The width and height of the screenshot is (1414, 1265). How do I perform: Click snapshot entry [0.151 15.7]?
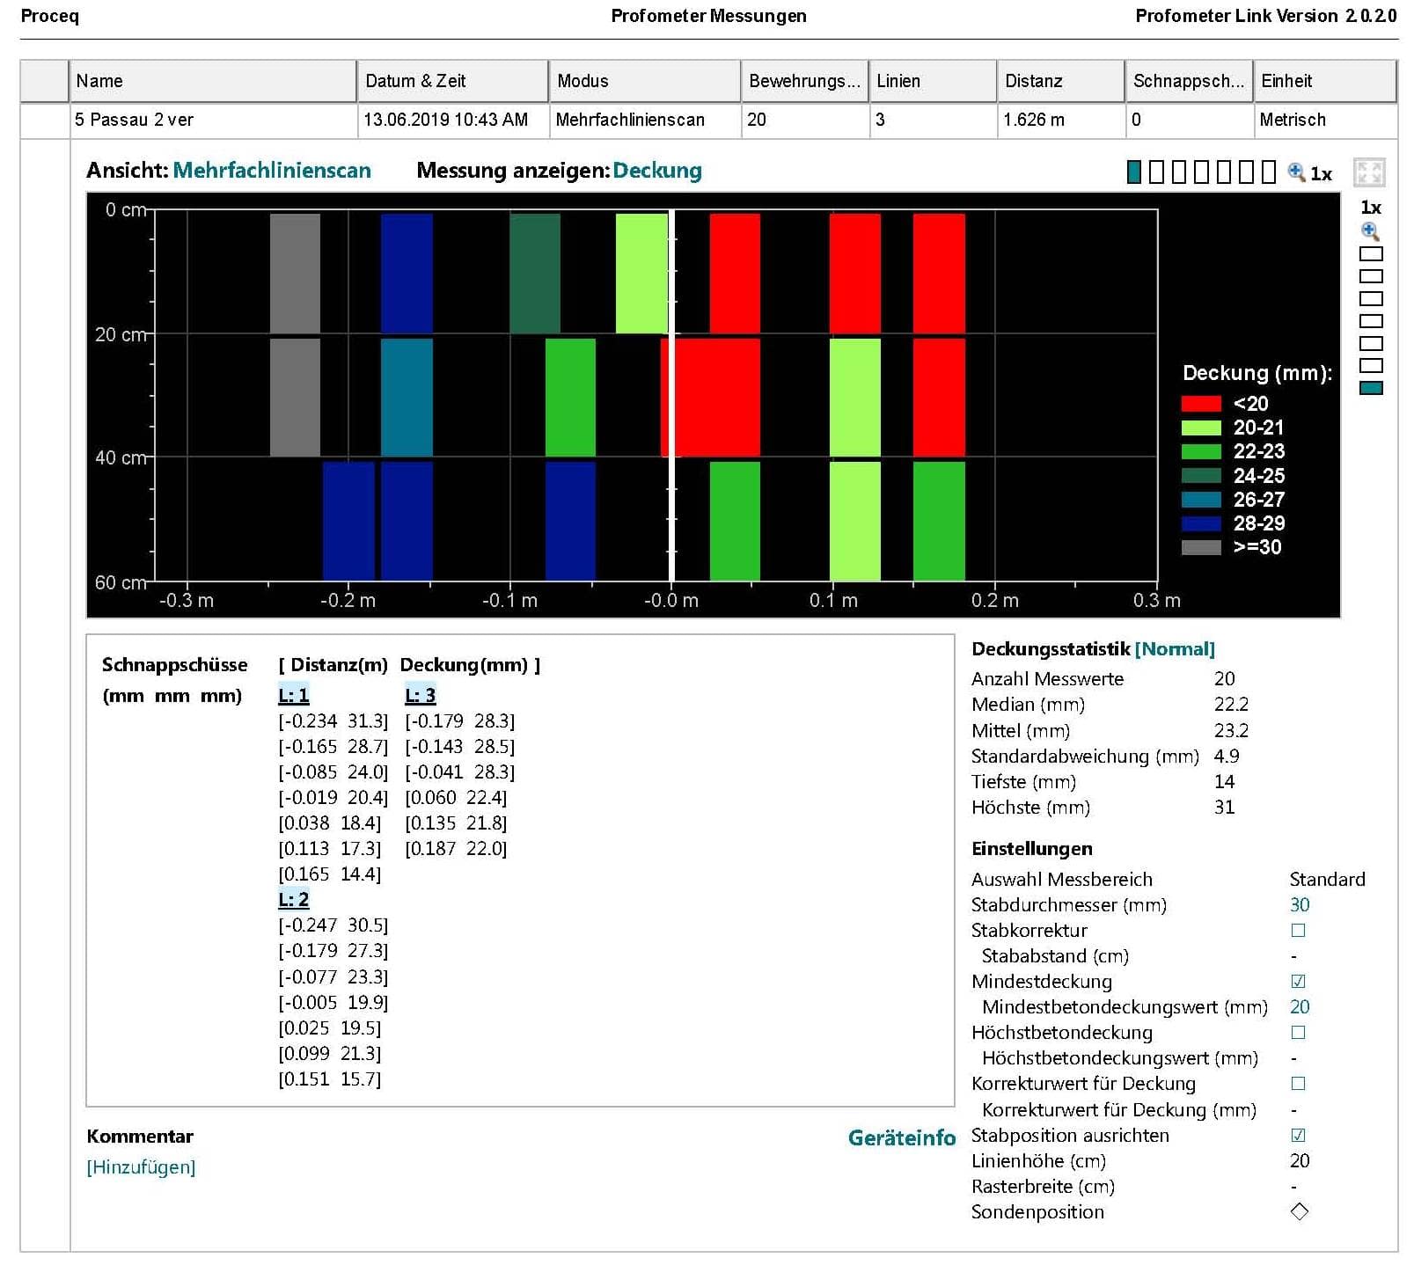tap(330, 1079)
